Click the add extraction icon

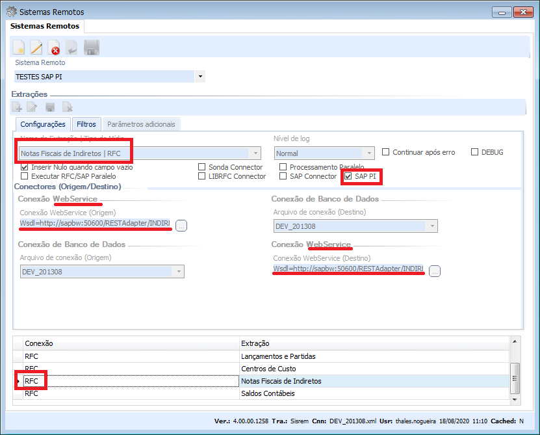click(x=18, y=107)
